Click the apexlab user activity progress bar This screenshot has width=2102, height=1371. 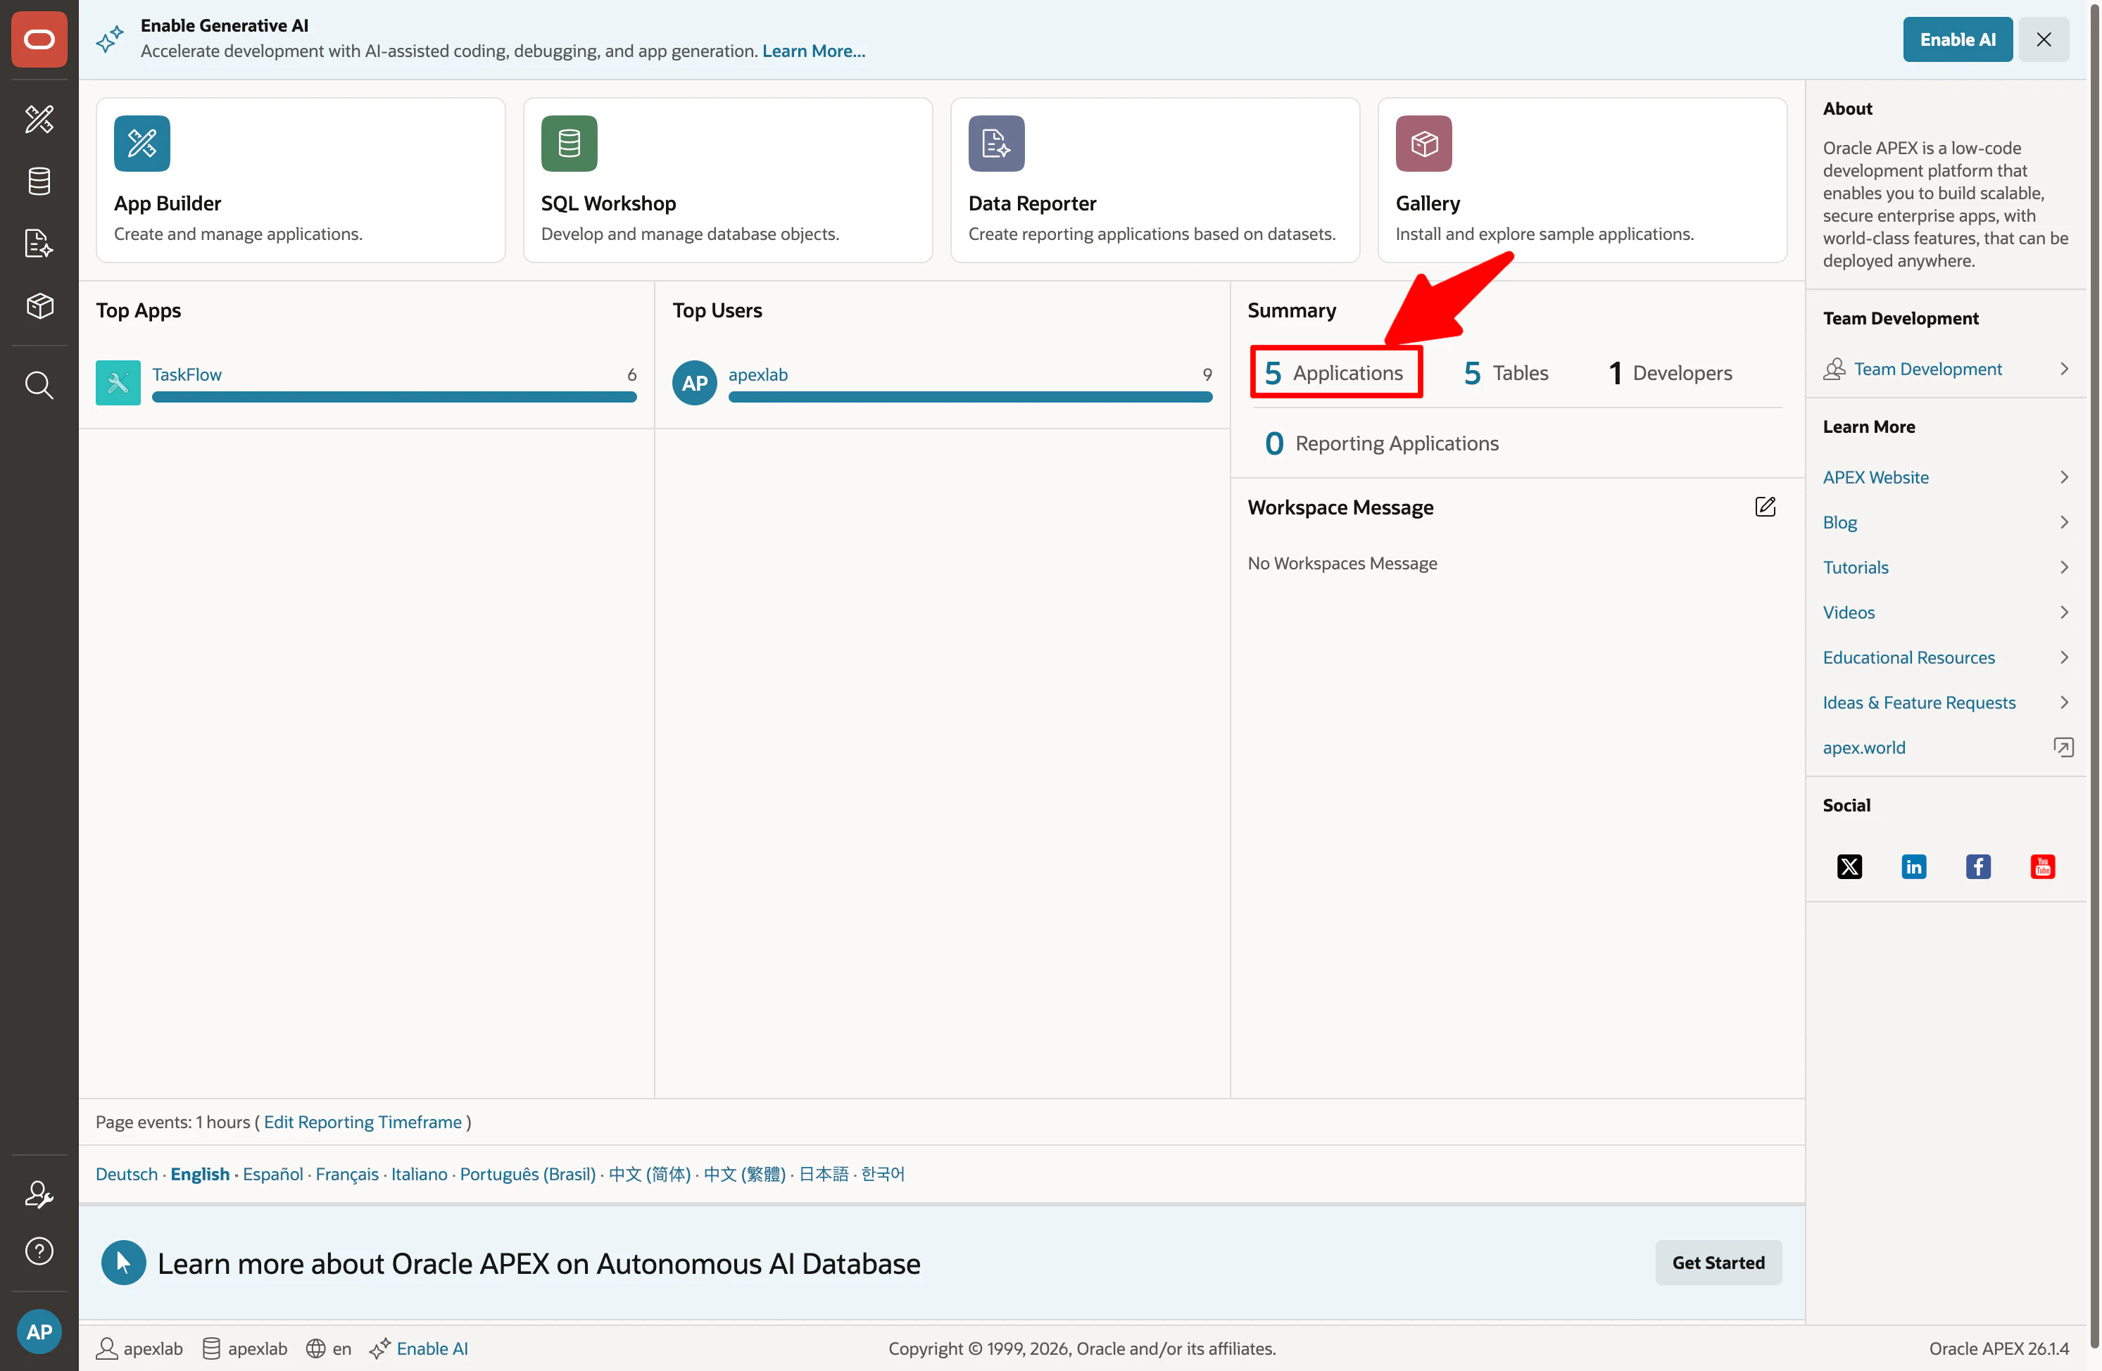(971, 397)
